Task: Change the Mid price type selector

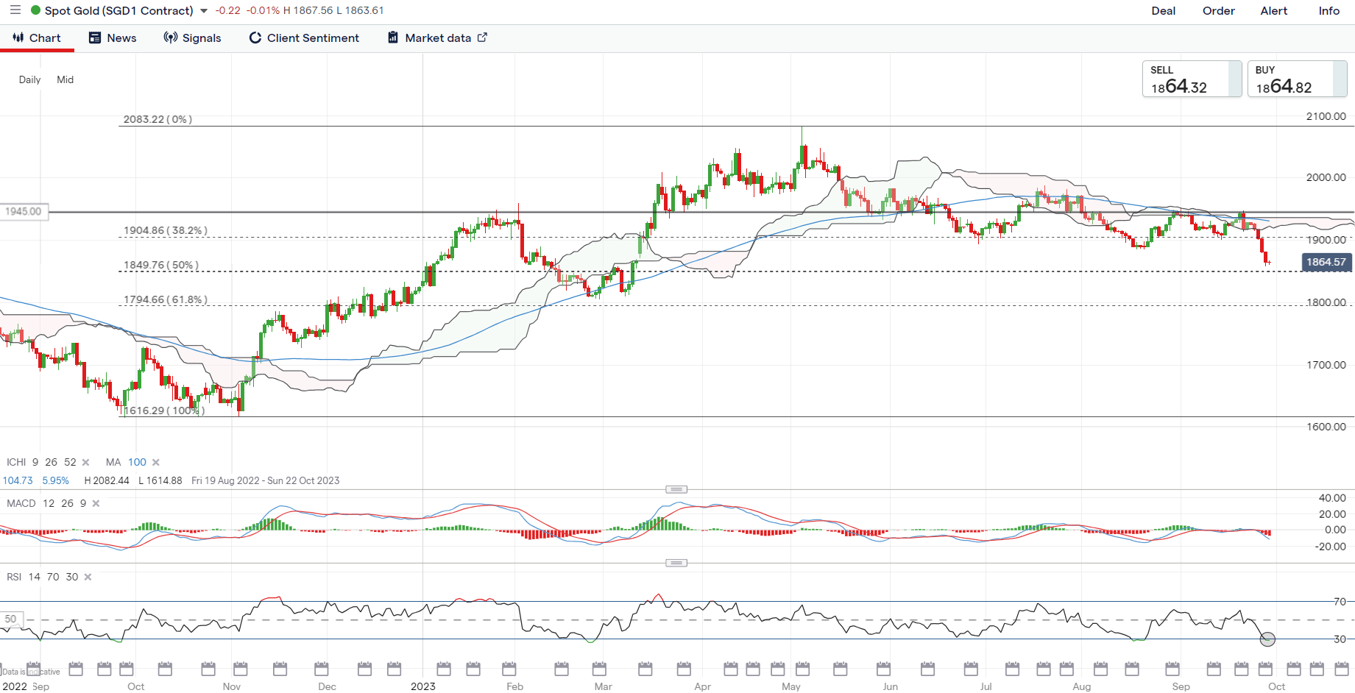Action: (x=65, y=79)
